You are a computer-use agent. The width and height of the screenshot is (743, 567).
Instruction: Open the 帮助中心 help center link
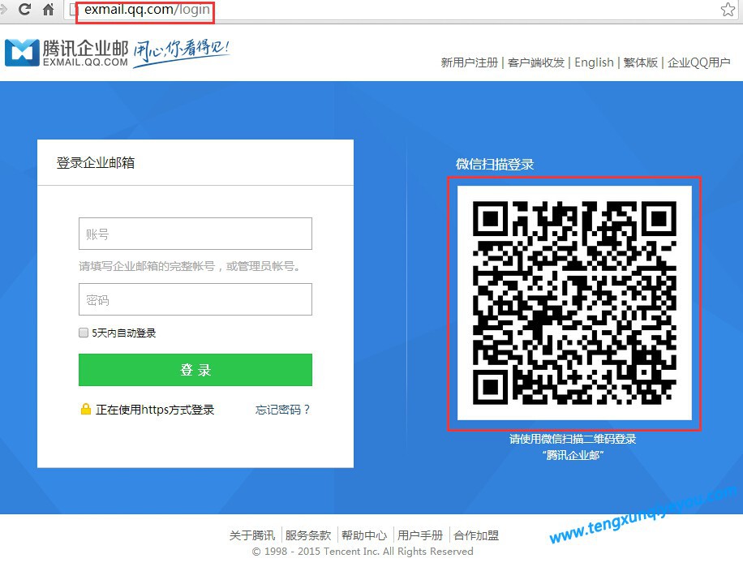click(364, 535)
